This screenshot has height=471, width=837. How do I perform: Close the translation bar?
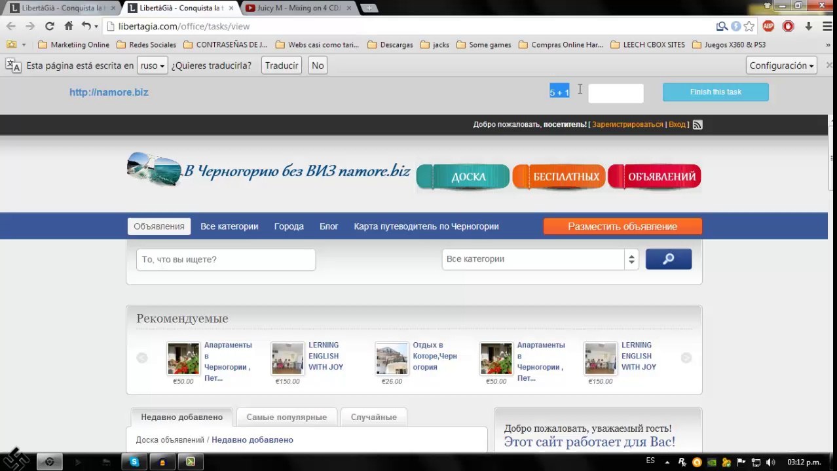point(829,65)
